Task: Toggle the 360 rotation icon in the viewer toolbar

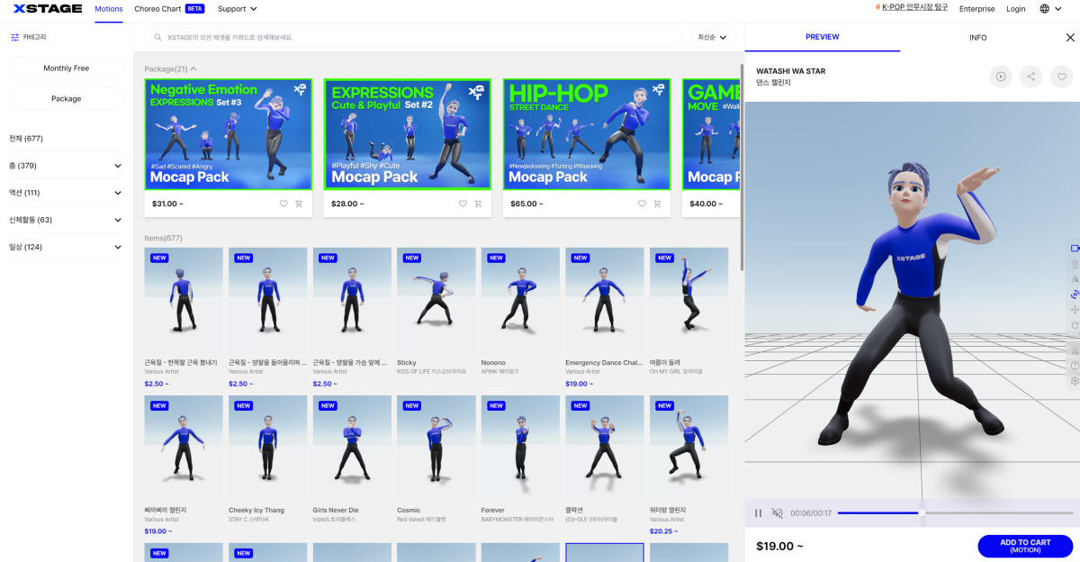Action: tap(1075, 294)
